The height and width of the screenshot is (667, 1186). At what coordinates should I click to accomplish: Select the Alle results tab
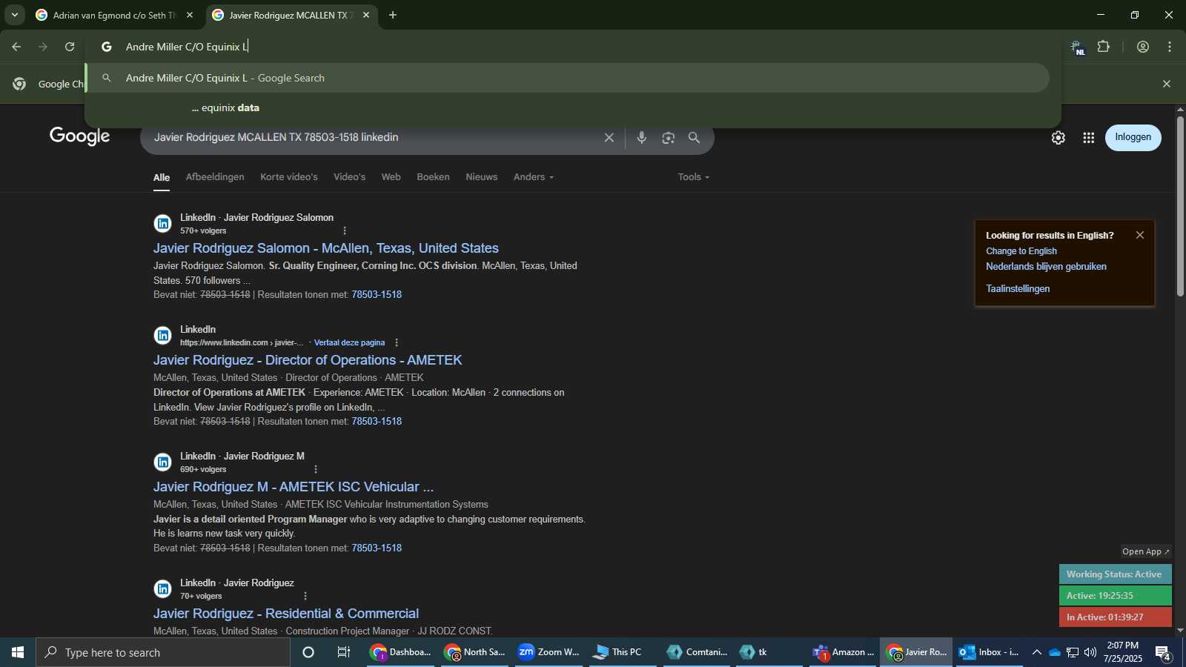pos(162,177)
